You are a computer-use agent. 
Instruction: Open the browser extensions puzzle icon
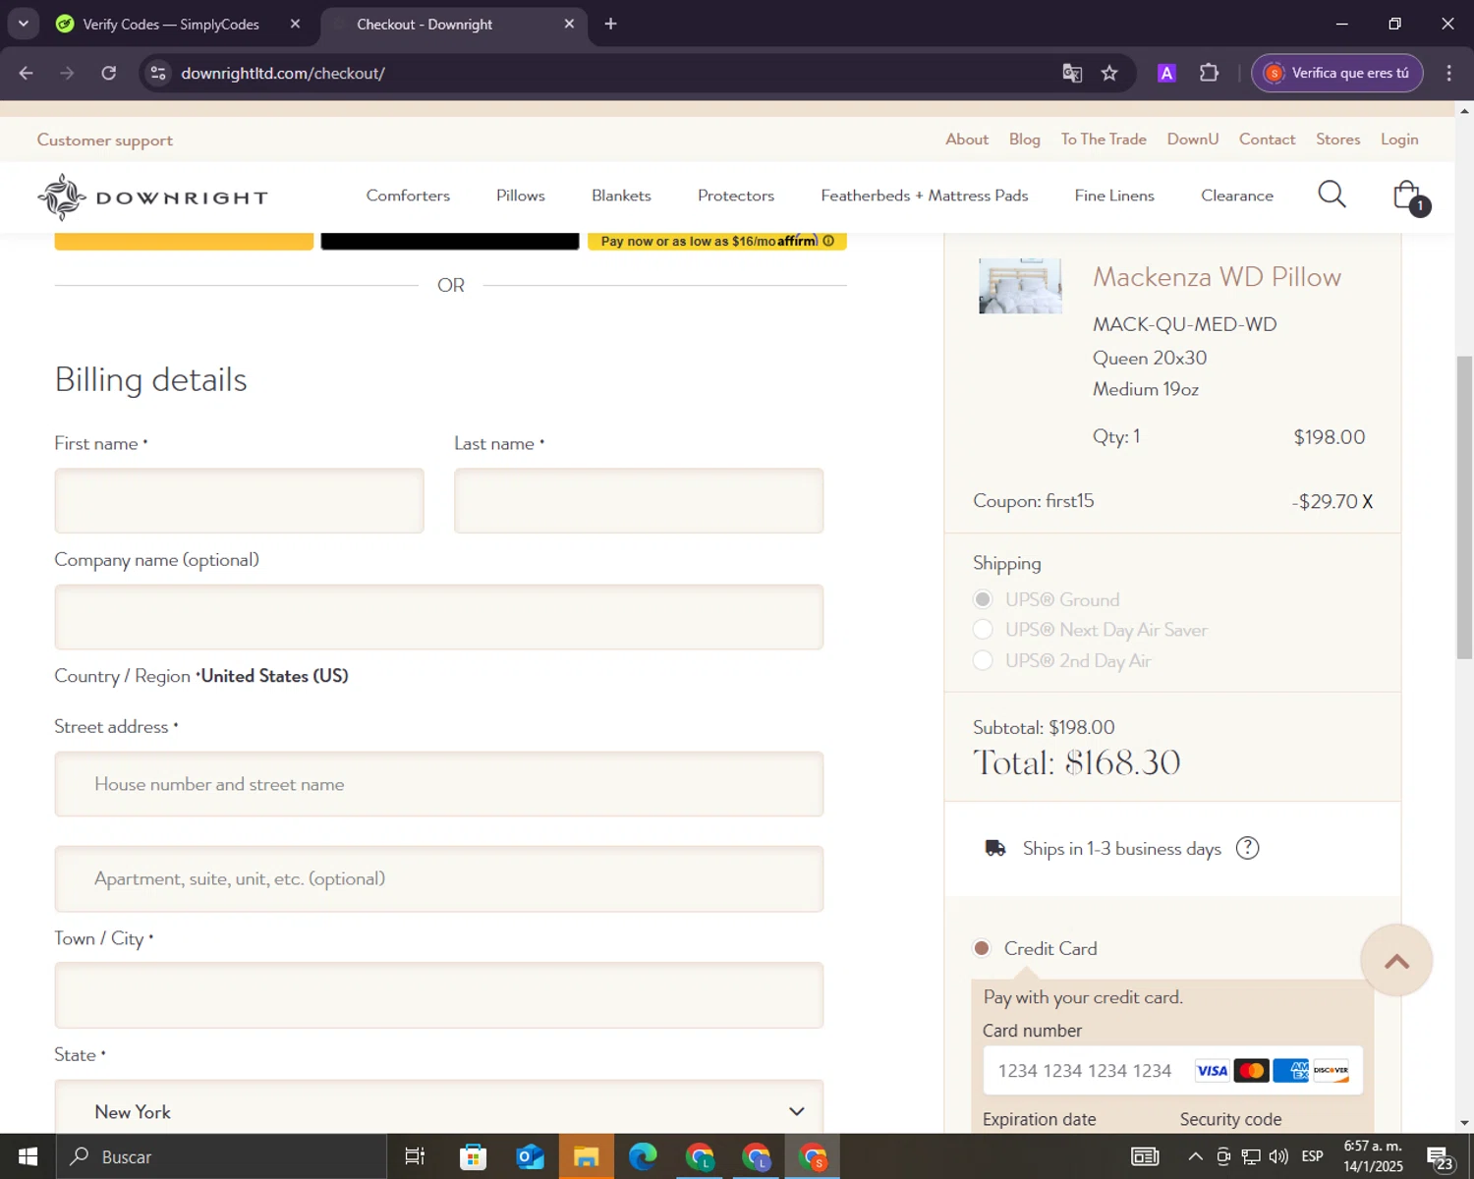[1209, 73]
